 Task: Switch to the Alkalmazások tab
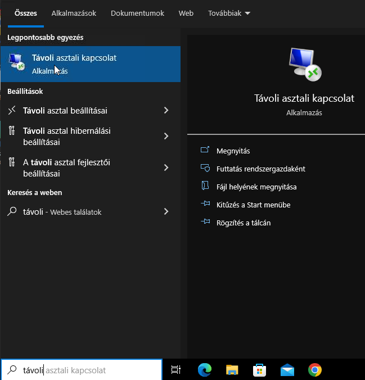(74, 12)
